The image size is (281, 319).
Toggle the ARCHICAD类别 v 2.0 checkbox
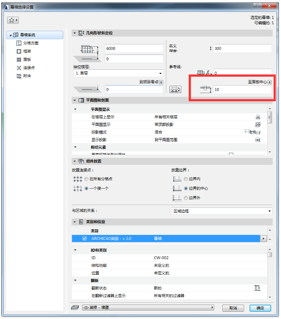coord(85,239)
